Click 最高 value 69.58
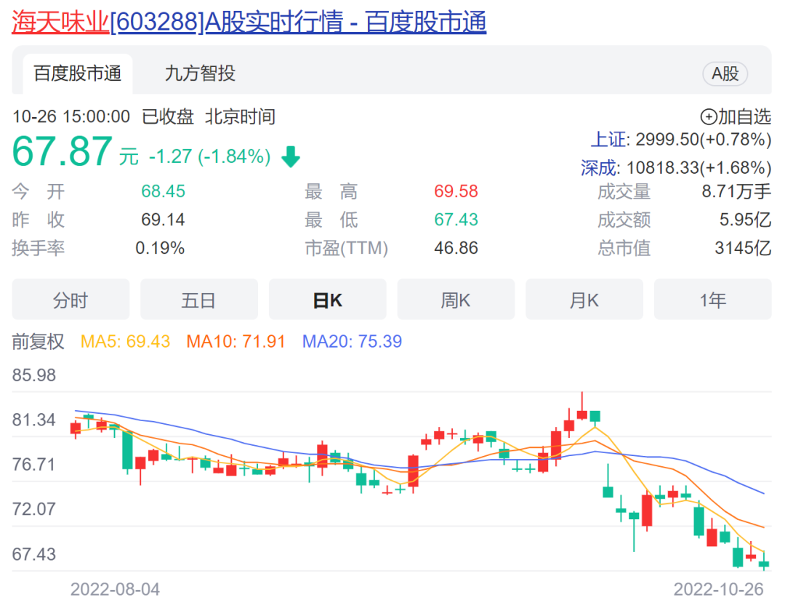 456,191
